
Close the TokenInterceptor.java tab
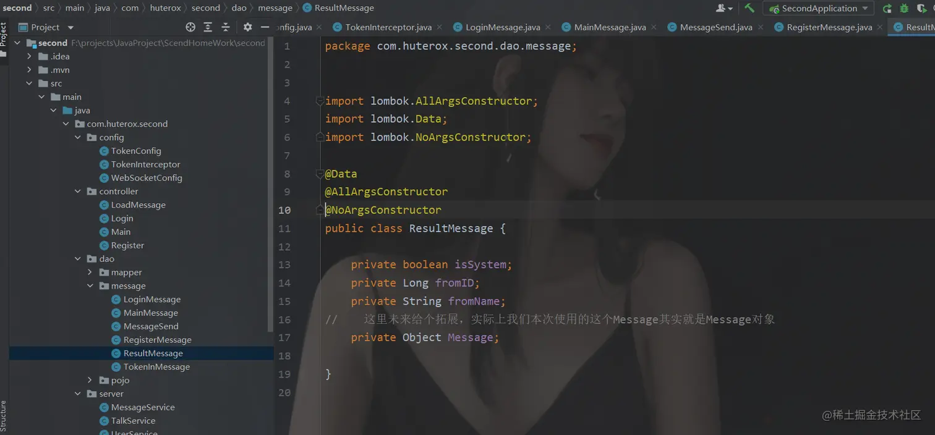click(439, 27)
